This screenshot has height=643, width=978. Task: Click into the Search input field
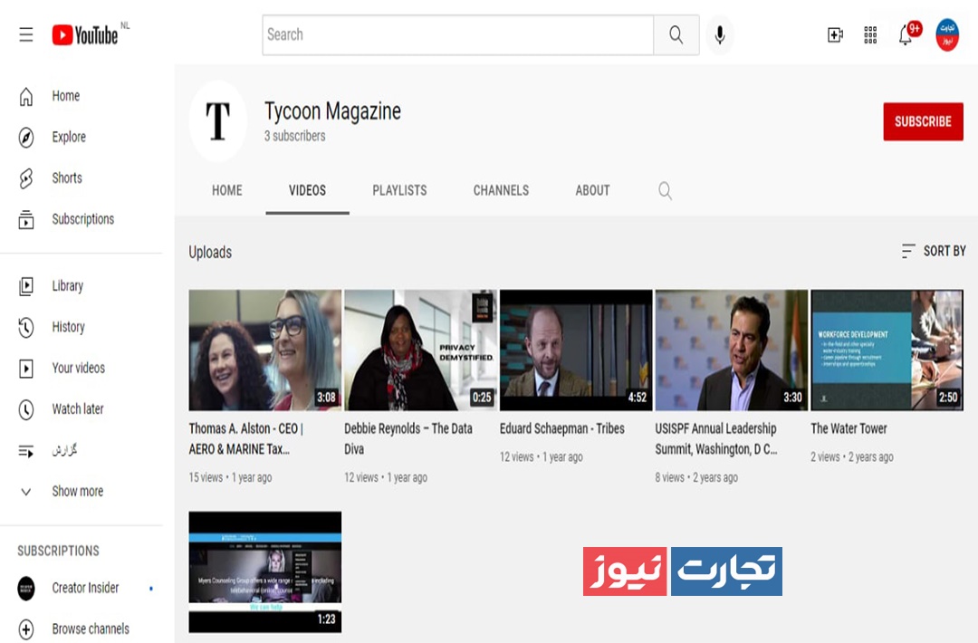pos(458,35)
